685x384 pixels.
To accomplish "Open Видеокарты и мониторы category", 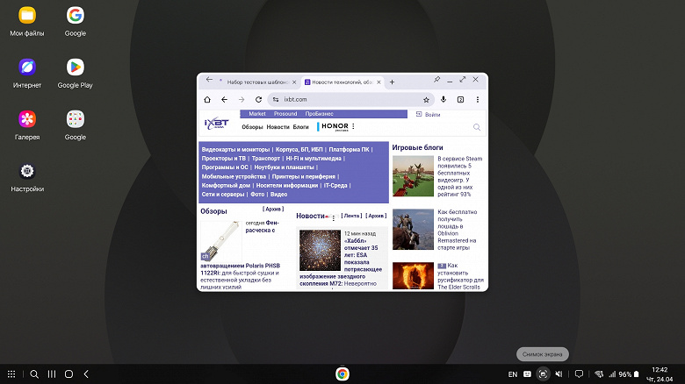I will pos(235,149).
